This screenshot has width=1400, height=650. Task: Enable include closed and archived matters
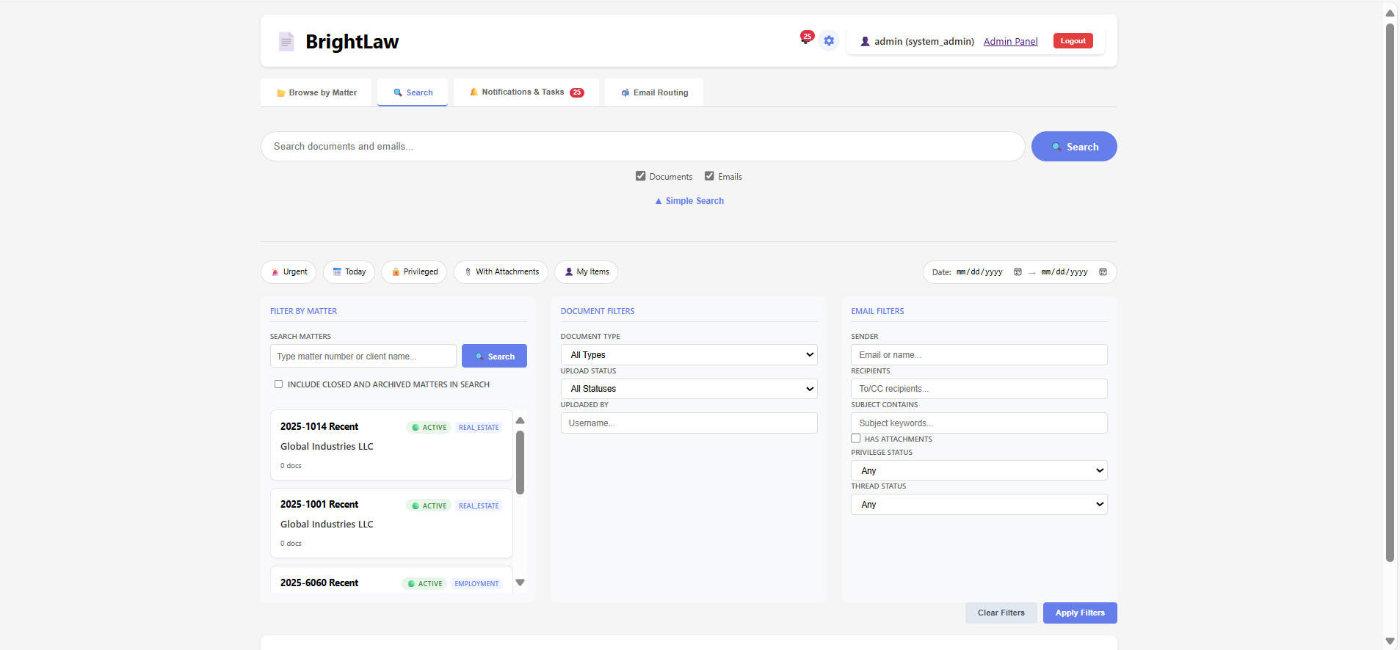[278, 384]
